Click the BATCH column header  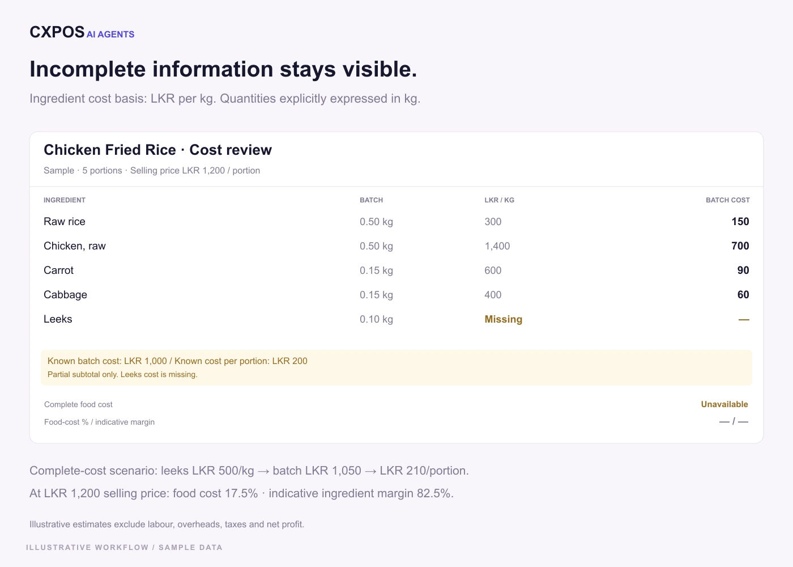[x=372, y=200]
